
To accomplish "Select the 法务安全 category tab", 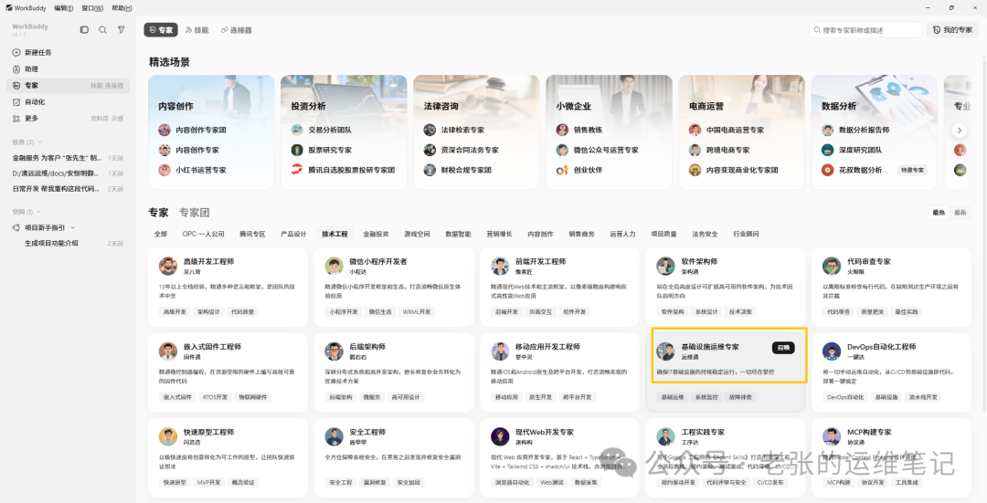I will click(x=705, y=234).
